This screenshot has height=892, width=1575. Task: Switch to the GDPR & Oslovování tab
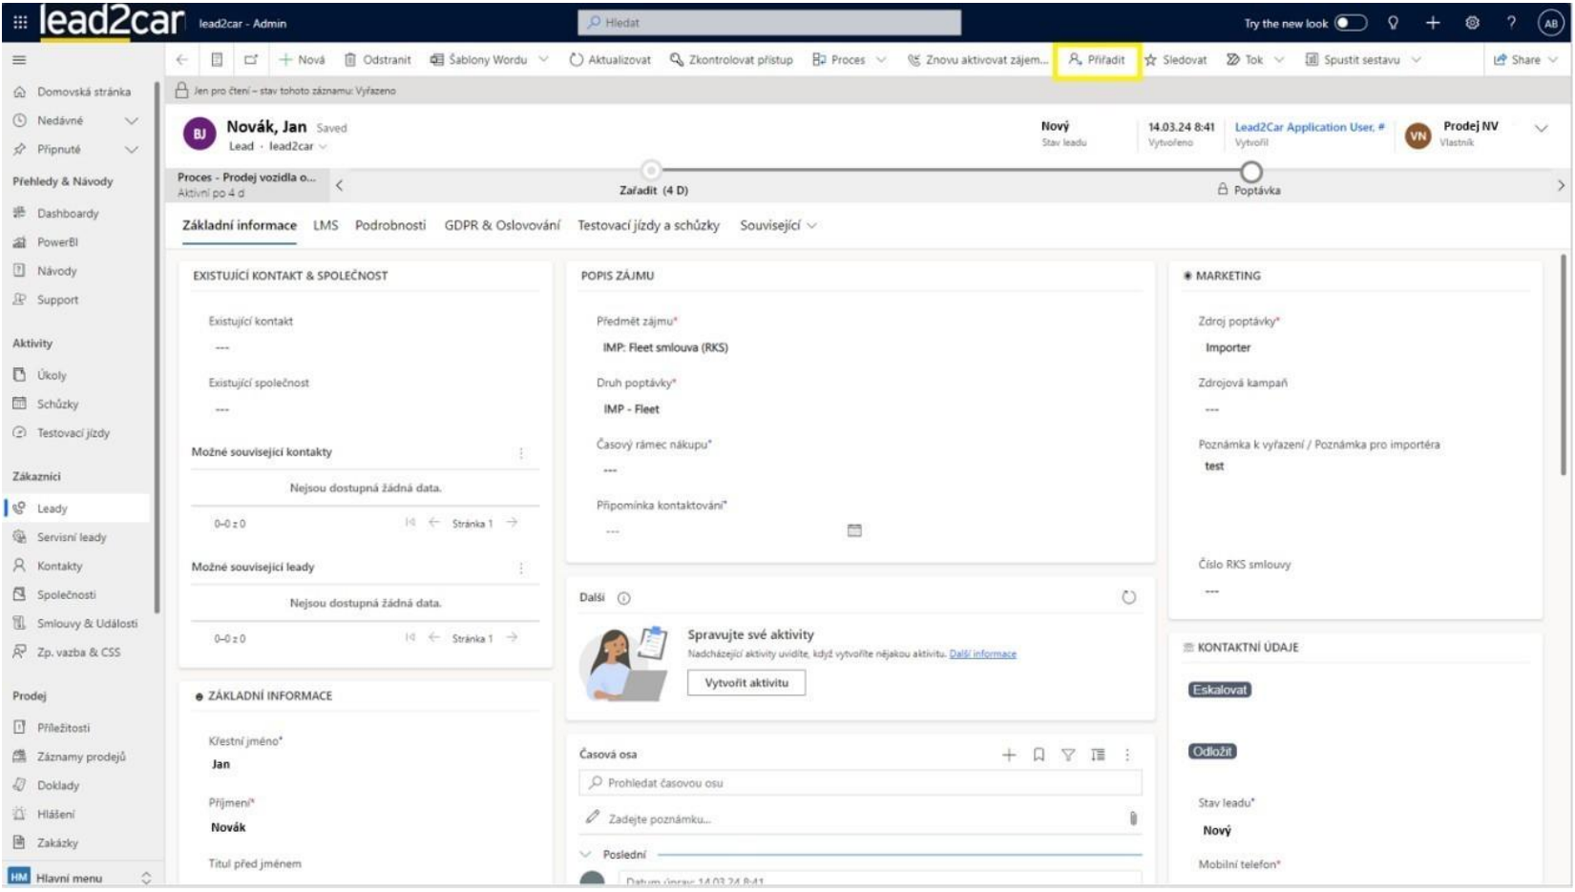click(x=502, y=226)
